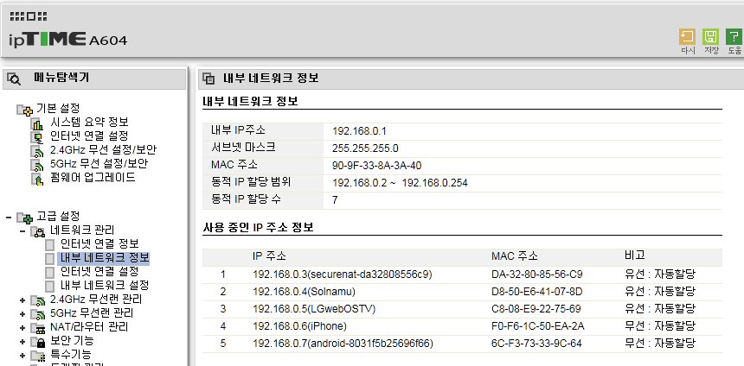744x366 pixels.
Task: Collapse the 네트워크 관리 tree node
Action: (x=22, y=231)
